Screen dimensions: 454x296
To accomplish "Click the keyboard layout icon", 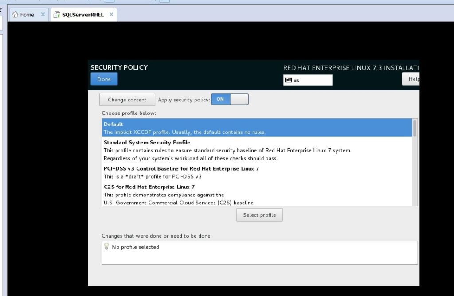I will click(x=288, y=80).
